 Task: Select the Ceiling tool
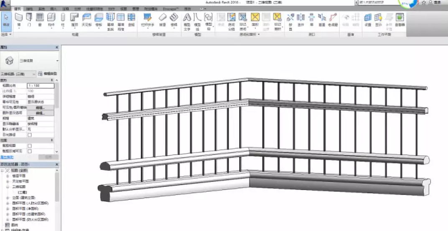(87, 20)
